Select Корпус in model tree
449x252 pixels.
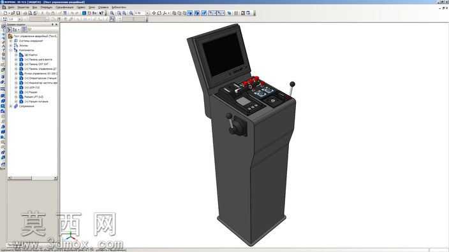click(x=31, y=55)
